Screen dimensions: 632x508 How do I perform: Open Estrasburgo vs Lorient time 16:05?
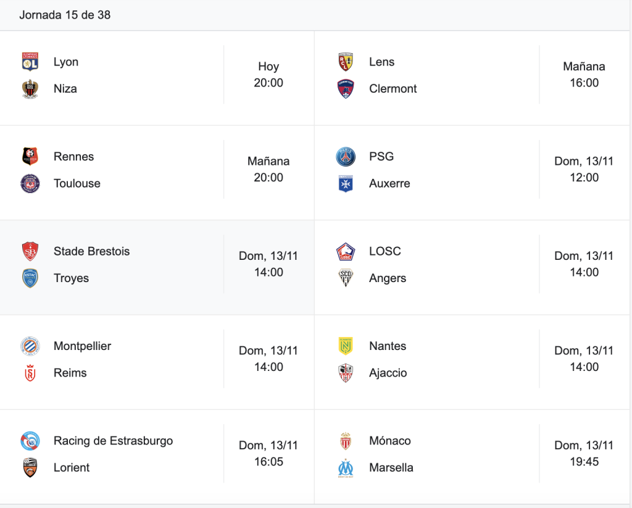coord(268,454)
